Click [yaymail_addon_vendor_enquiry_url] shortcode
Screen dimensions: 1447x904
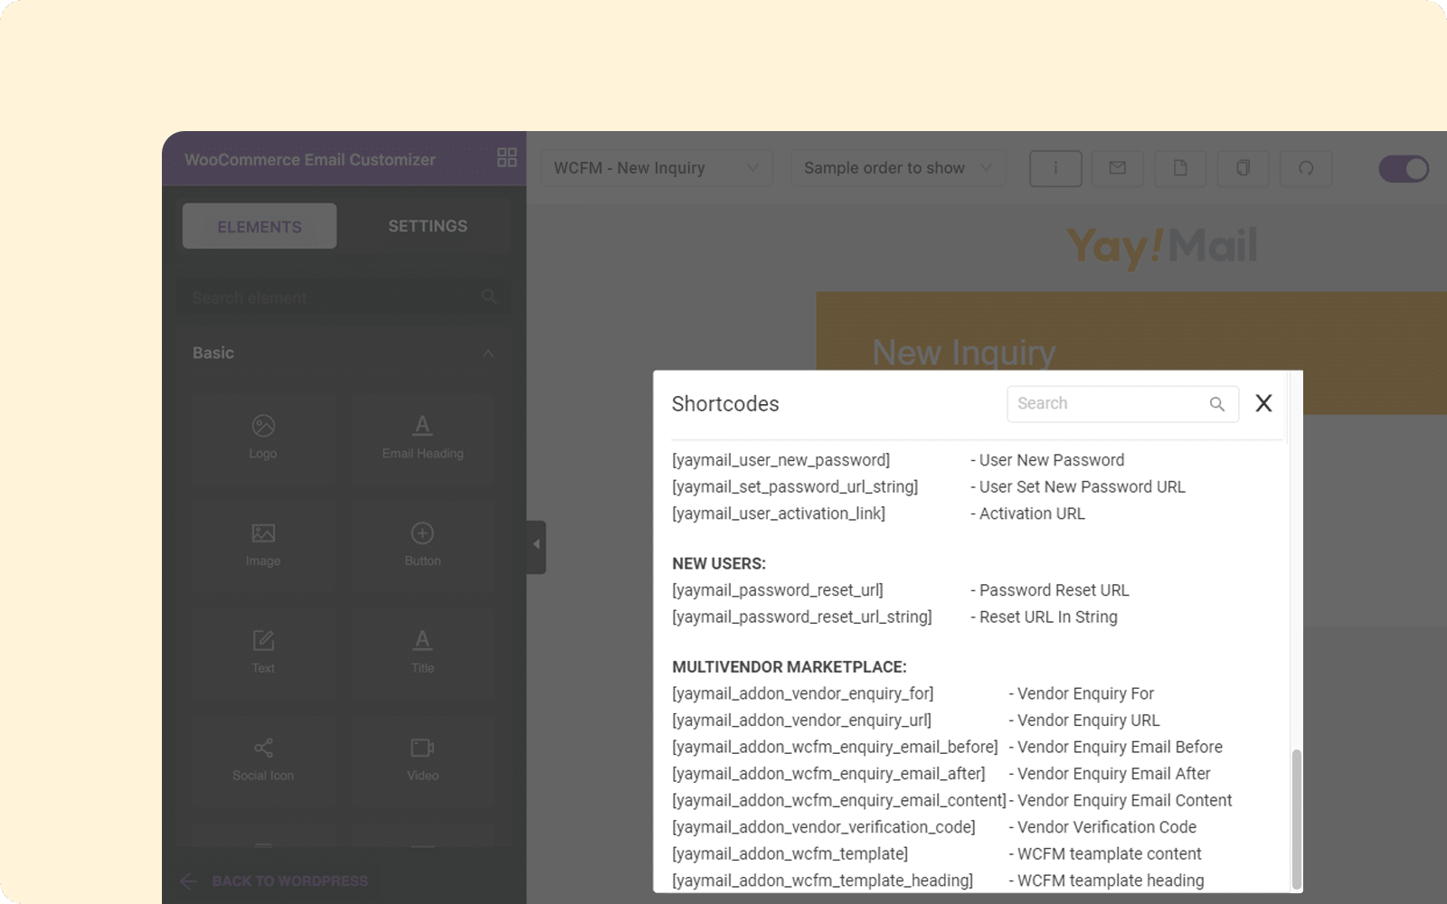tap(802, 720)
